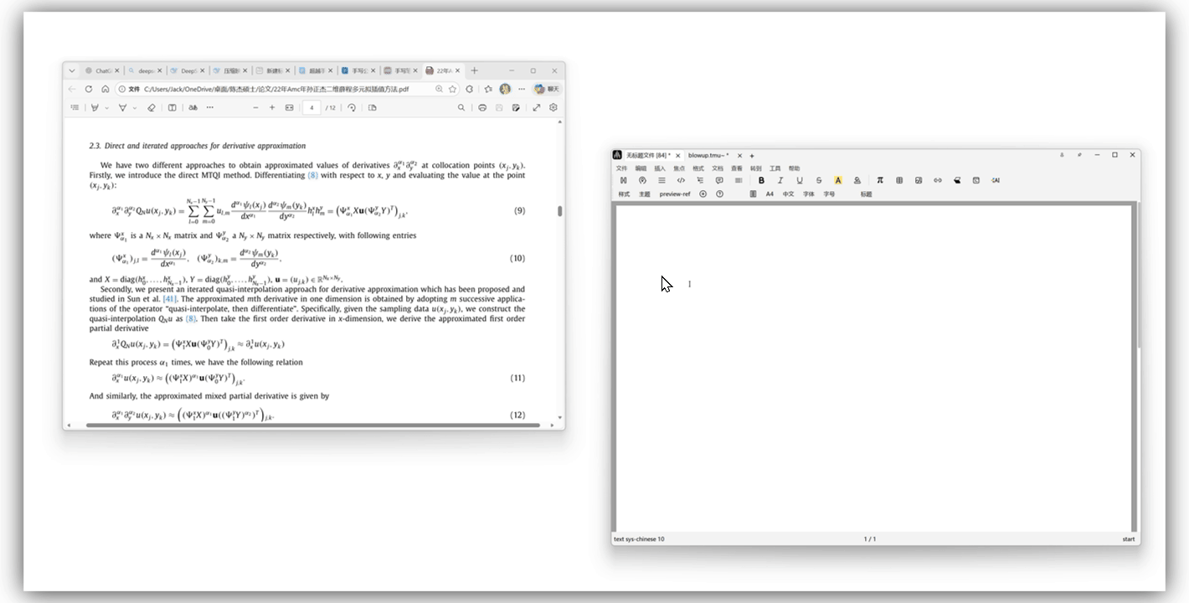
Task: Click the PDF page number field
Action: pos(312,107)
